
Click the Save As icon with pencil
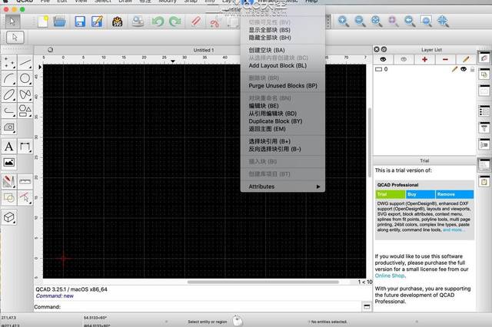coord(98,21)
